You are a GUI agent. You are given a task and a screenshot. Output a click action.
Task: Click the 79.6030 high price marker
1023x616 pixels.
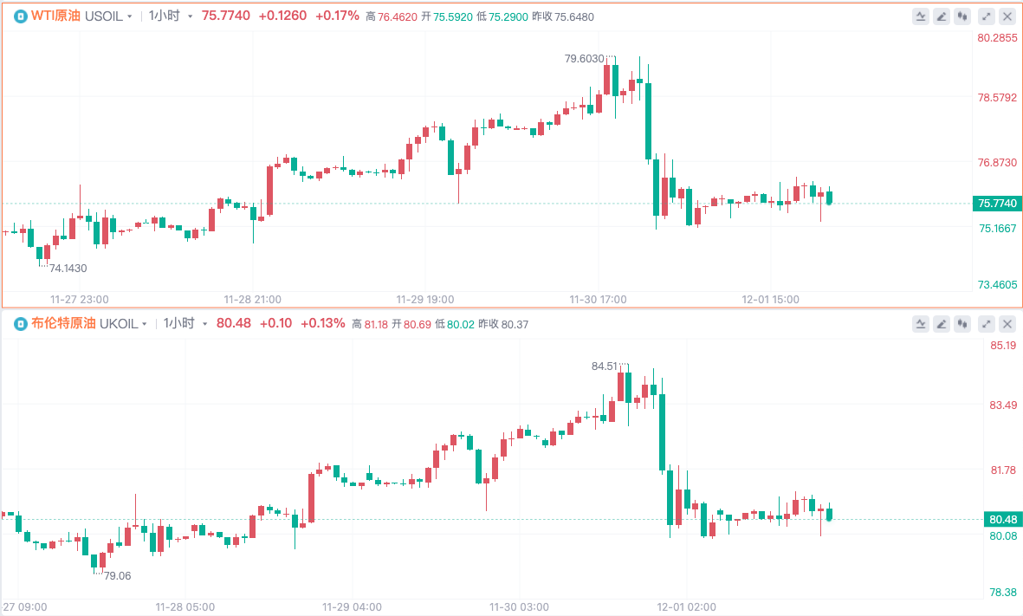point(584,59)
